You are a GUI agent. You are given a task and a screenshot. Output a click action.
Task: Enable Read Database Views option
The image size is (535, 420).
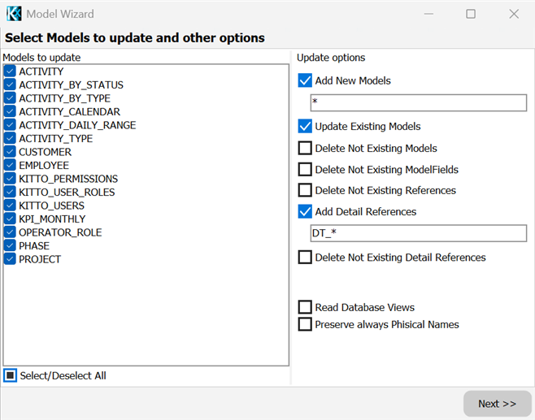305,307
